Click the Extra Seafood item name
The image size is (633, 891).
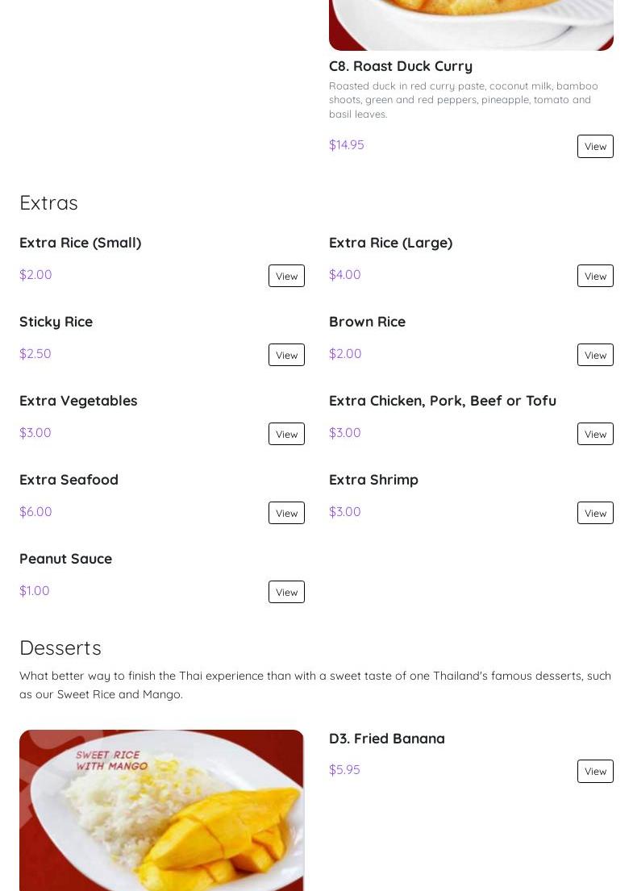coord(69,480)
